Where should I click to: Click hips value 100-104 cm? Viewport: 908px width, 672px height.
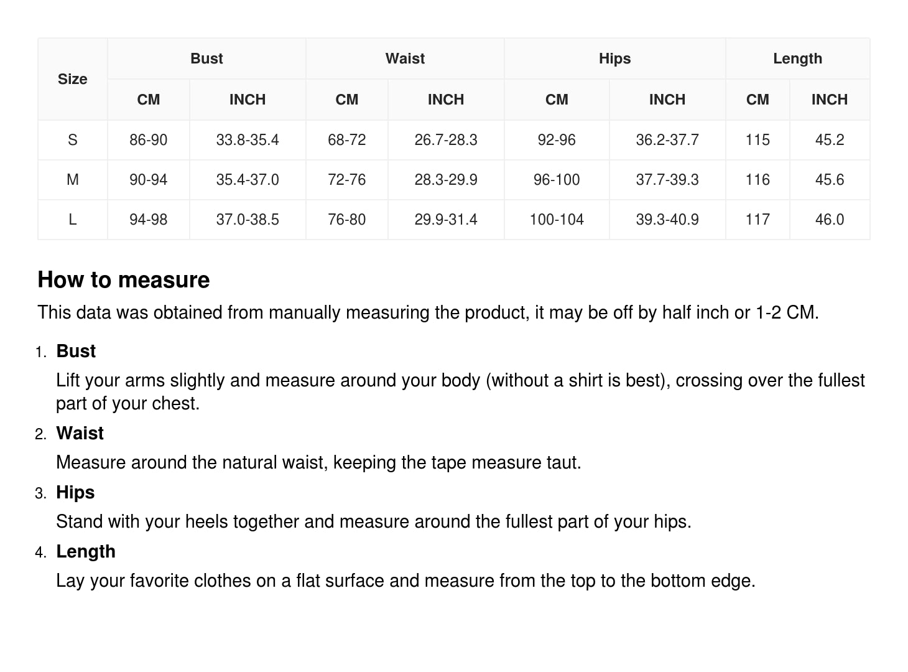557,220
